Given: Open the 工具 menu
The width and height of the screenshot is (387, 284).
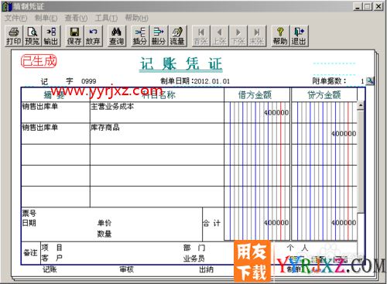Looking at the screenshot, I should (x=106, y=18).
